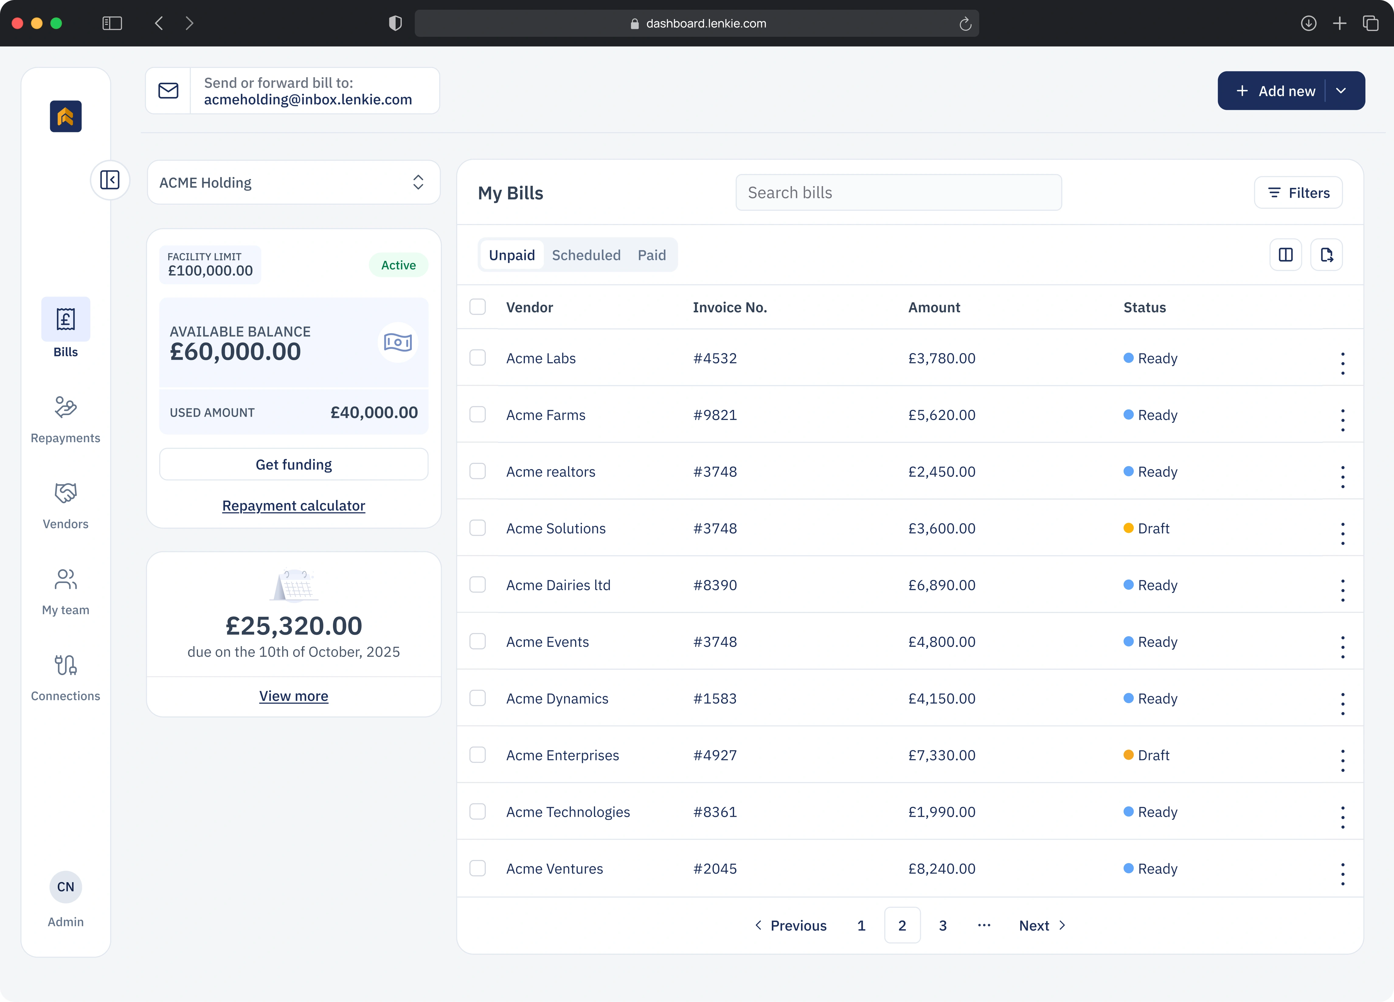Toggle column layout view icon
Viewport: 1394px width, 1002px height.
tap(1285, 255)
